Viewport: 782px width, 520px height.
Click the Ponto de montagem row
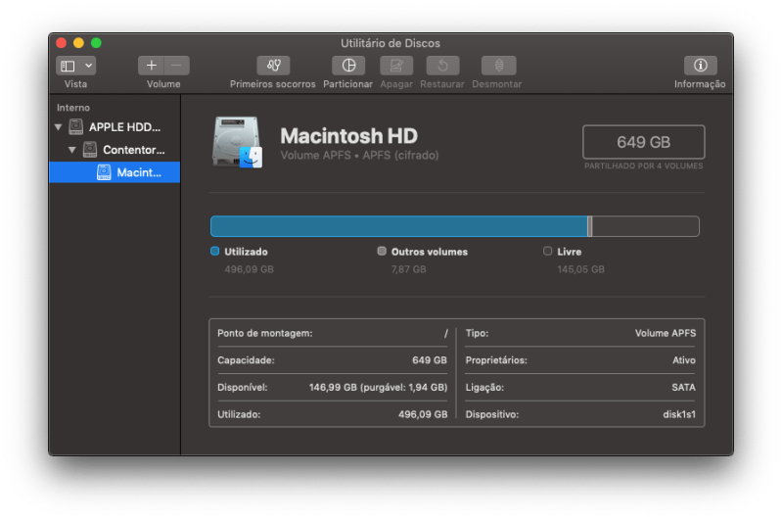click(x=332, y=333)
